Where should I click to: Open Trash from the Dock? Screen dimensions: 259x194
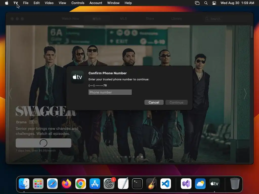[235, 184]
